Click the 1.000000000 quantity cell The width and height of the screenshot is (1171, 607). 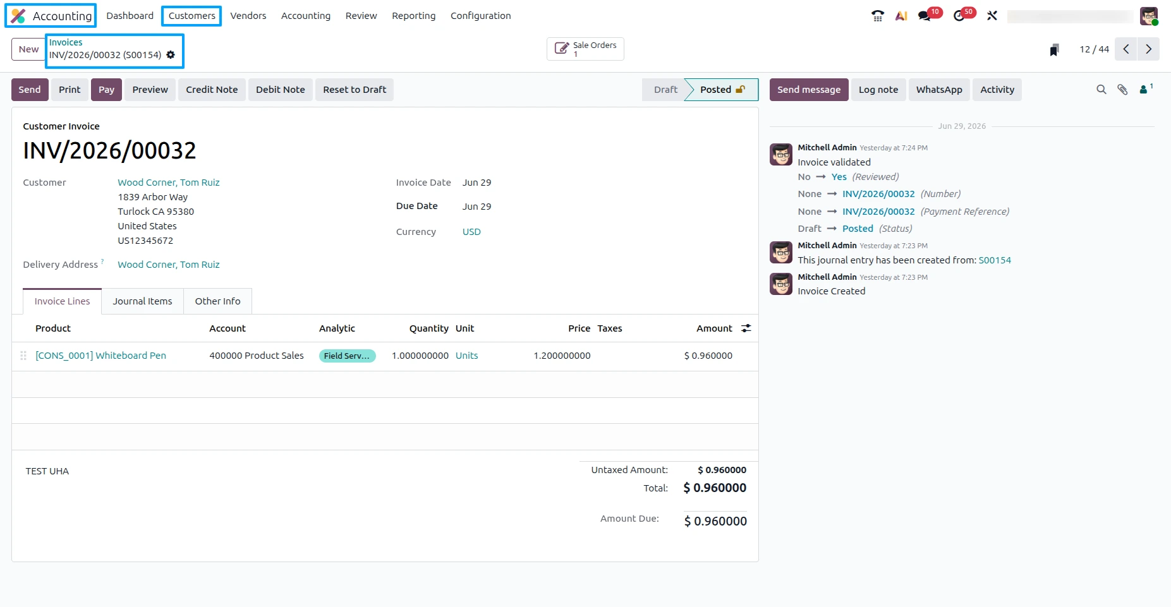(420, 356)
